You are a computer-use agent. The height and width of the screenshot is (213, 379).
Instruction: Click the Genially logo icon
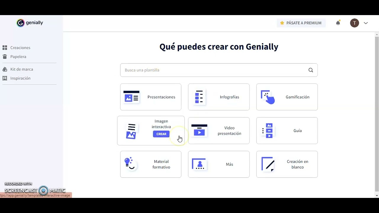pos(20,23)
